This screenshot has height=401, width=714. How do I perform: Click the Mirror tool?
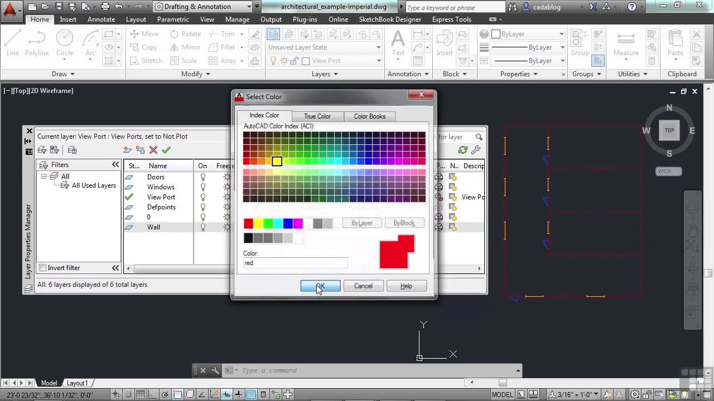[x=185, y=47]
